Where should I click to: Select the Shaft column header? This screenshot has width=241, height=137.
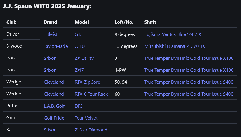point(150,22)
